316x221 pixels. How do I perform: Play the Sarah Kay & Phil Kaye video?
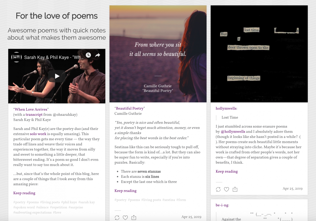tap(57, 76)
